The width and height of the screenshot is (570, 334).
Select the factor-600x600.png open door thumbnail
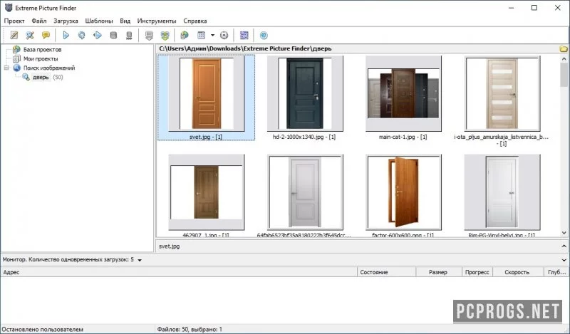coord(403,192)
